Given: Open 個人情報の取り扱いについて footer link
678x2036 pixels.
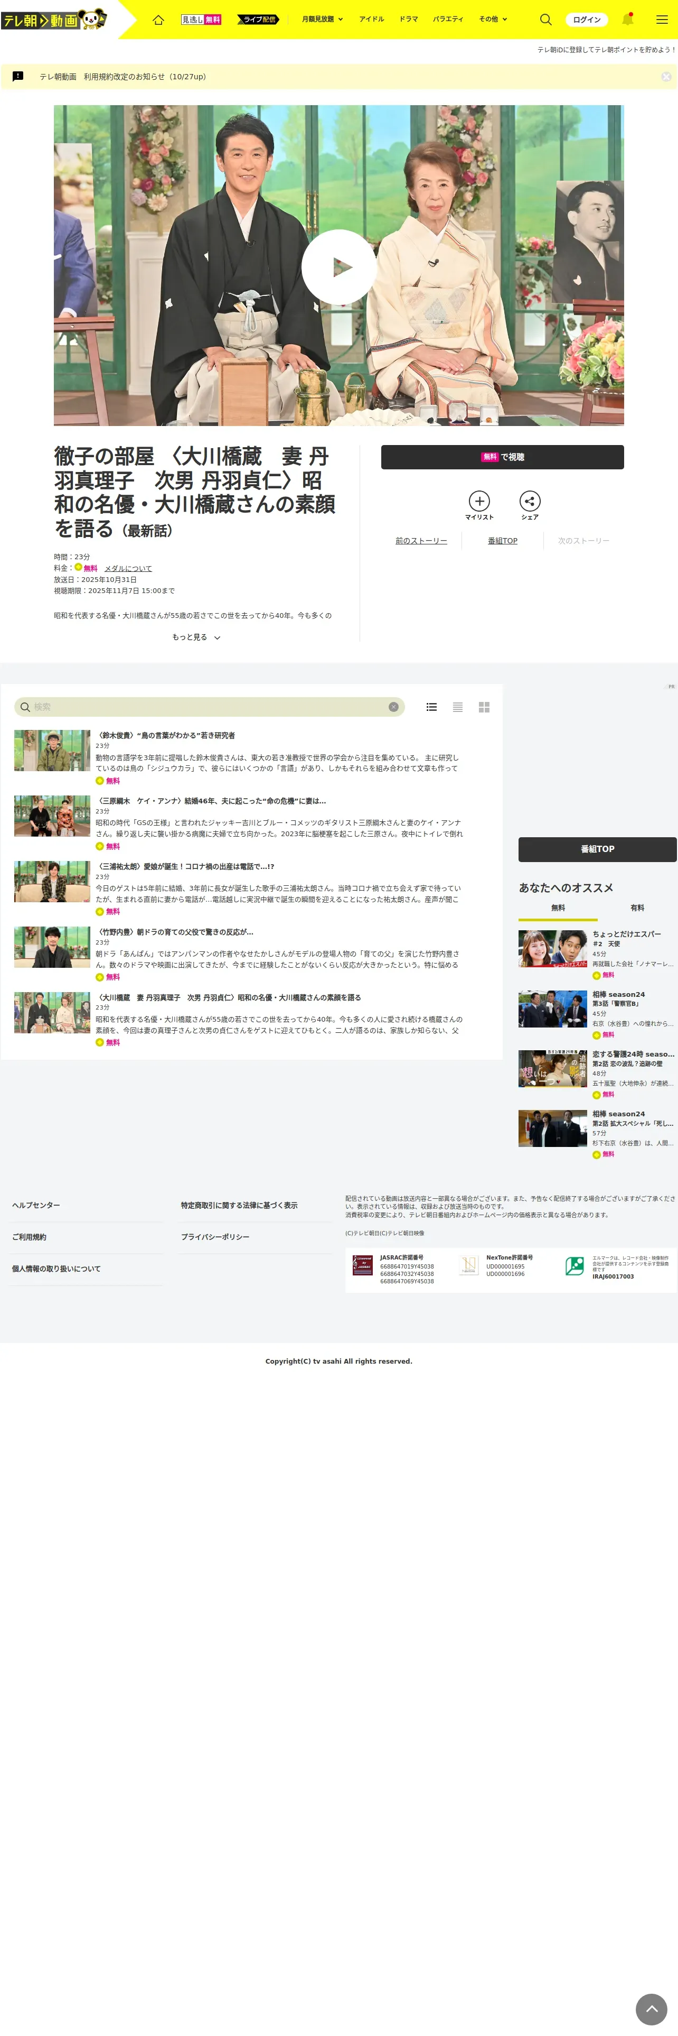Looking at the screenshot, I should (56, 1269).
